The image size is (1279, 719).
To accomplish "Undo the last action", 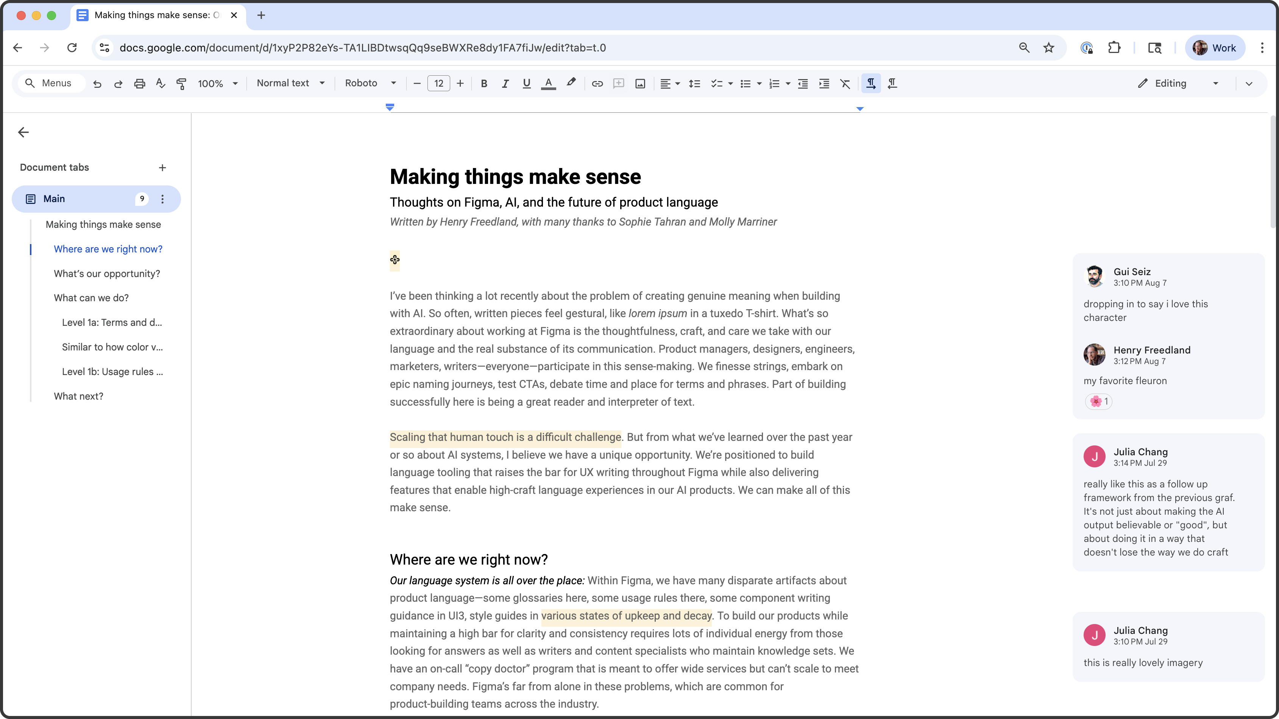I will click(97, 83).
